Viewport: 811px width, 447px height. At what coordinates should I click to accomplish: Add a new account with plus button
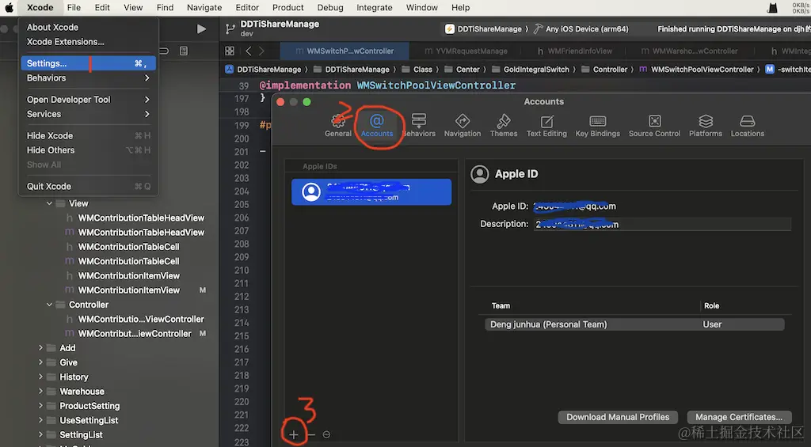(293, 434)
